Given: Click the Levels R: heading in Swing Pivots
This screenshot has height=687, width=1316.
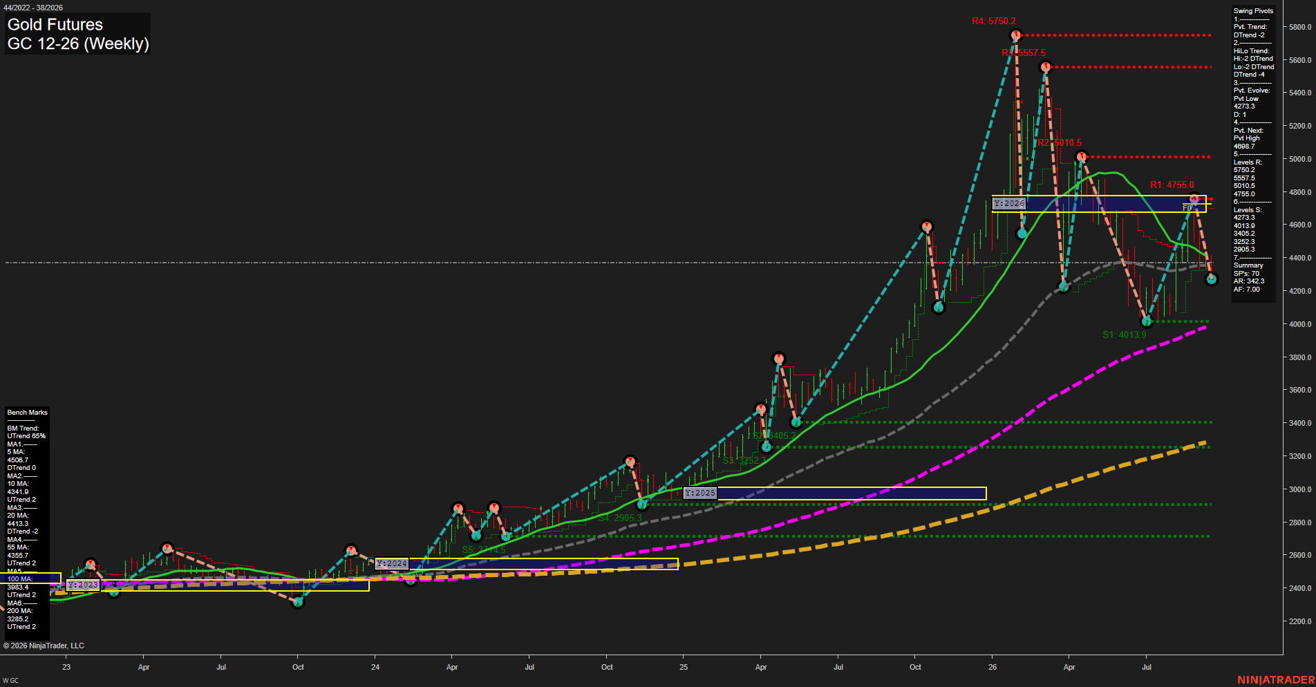Looking at the screenshot, I should [1248, 162].
